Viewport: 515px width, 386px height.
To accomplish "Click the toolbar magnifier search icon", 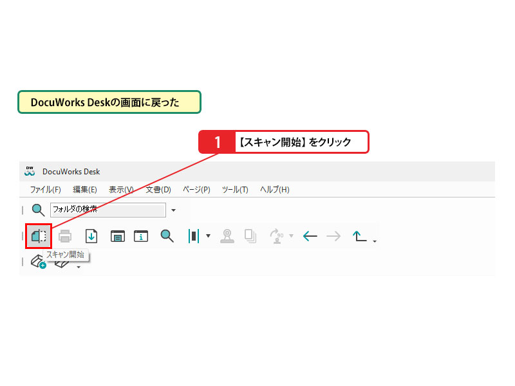I will [x=167, y=236].
